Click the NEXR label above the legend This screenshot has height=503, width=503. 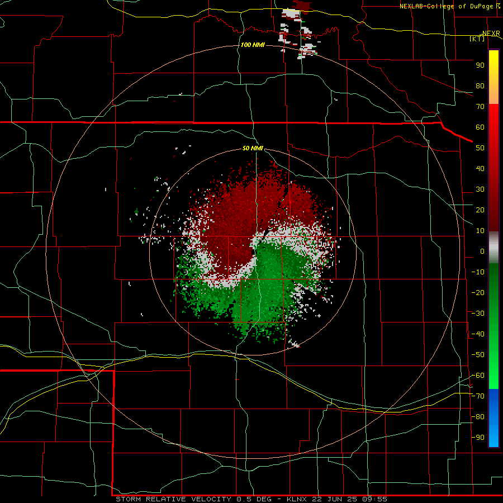tap(491, 34)
